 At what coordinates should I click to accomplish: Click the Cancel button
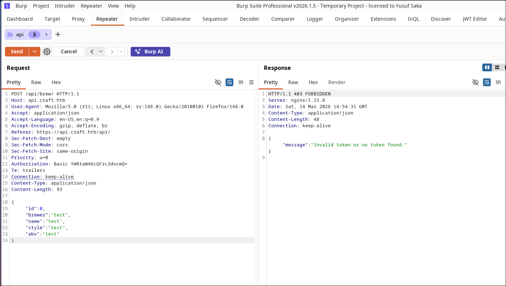(x=69, y=52)
